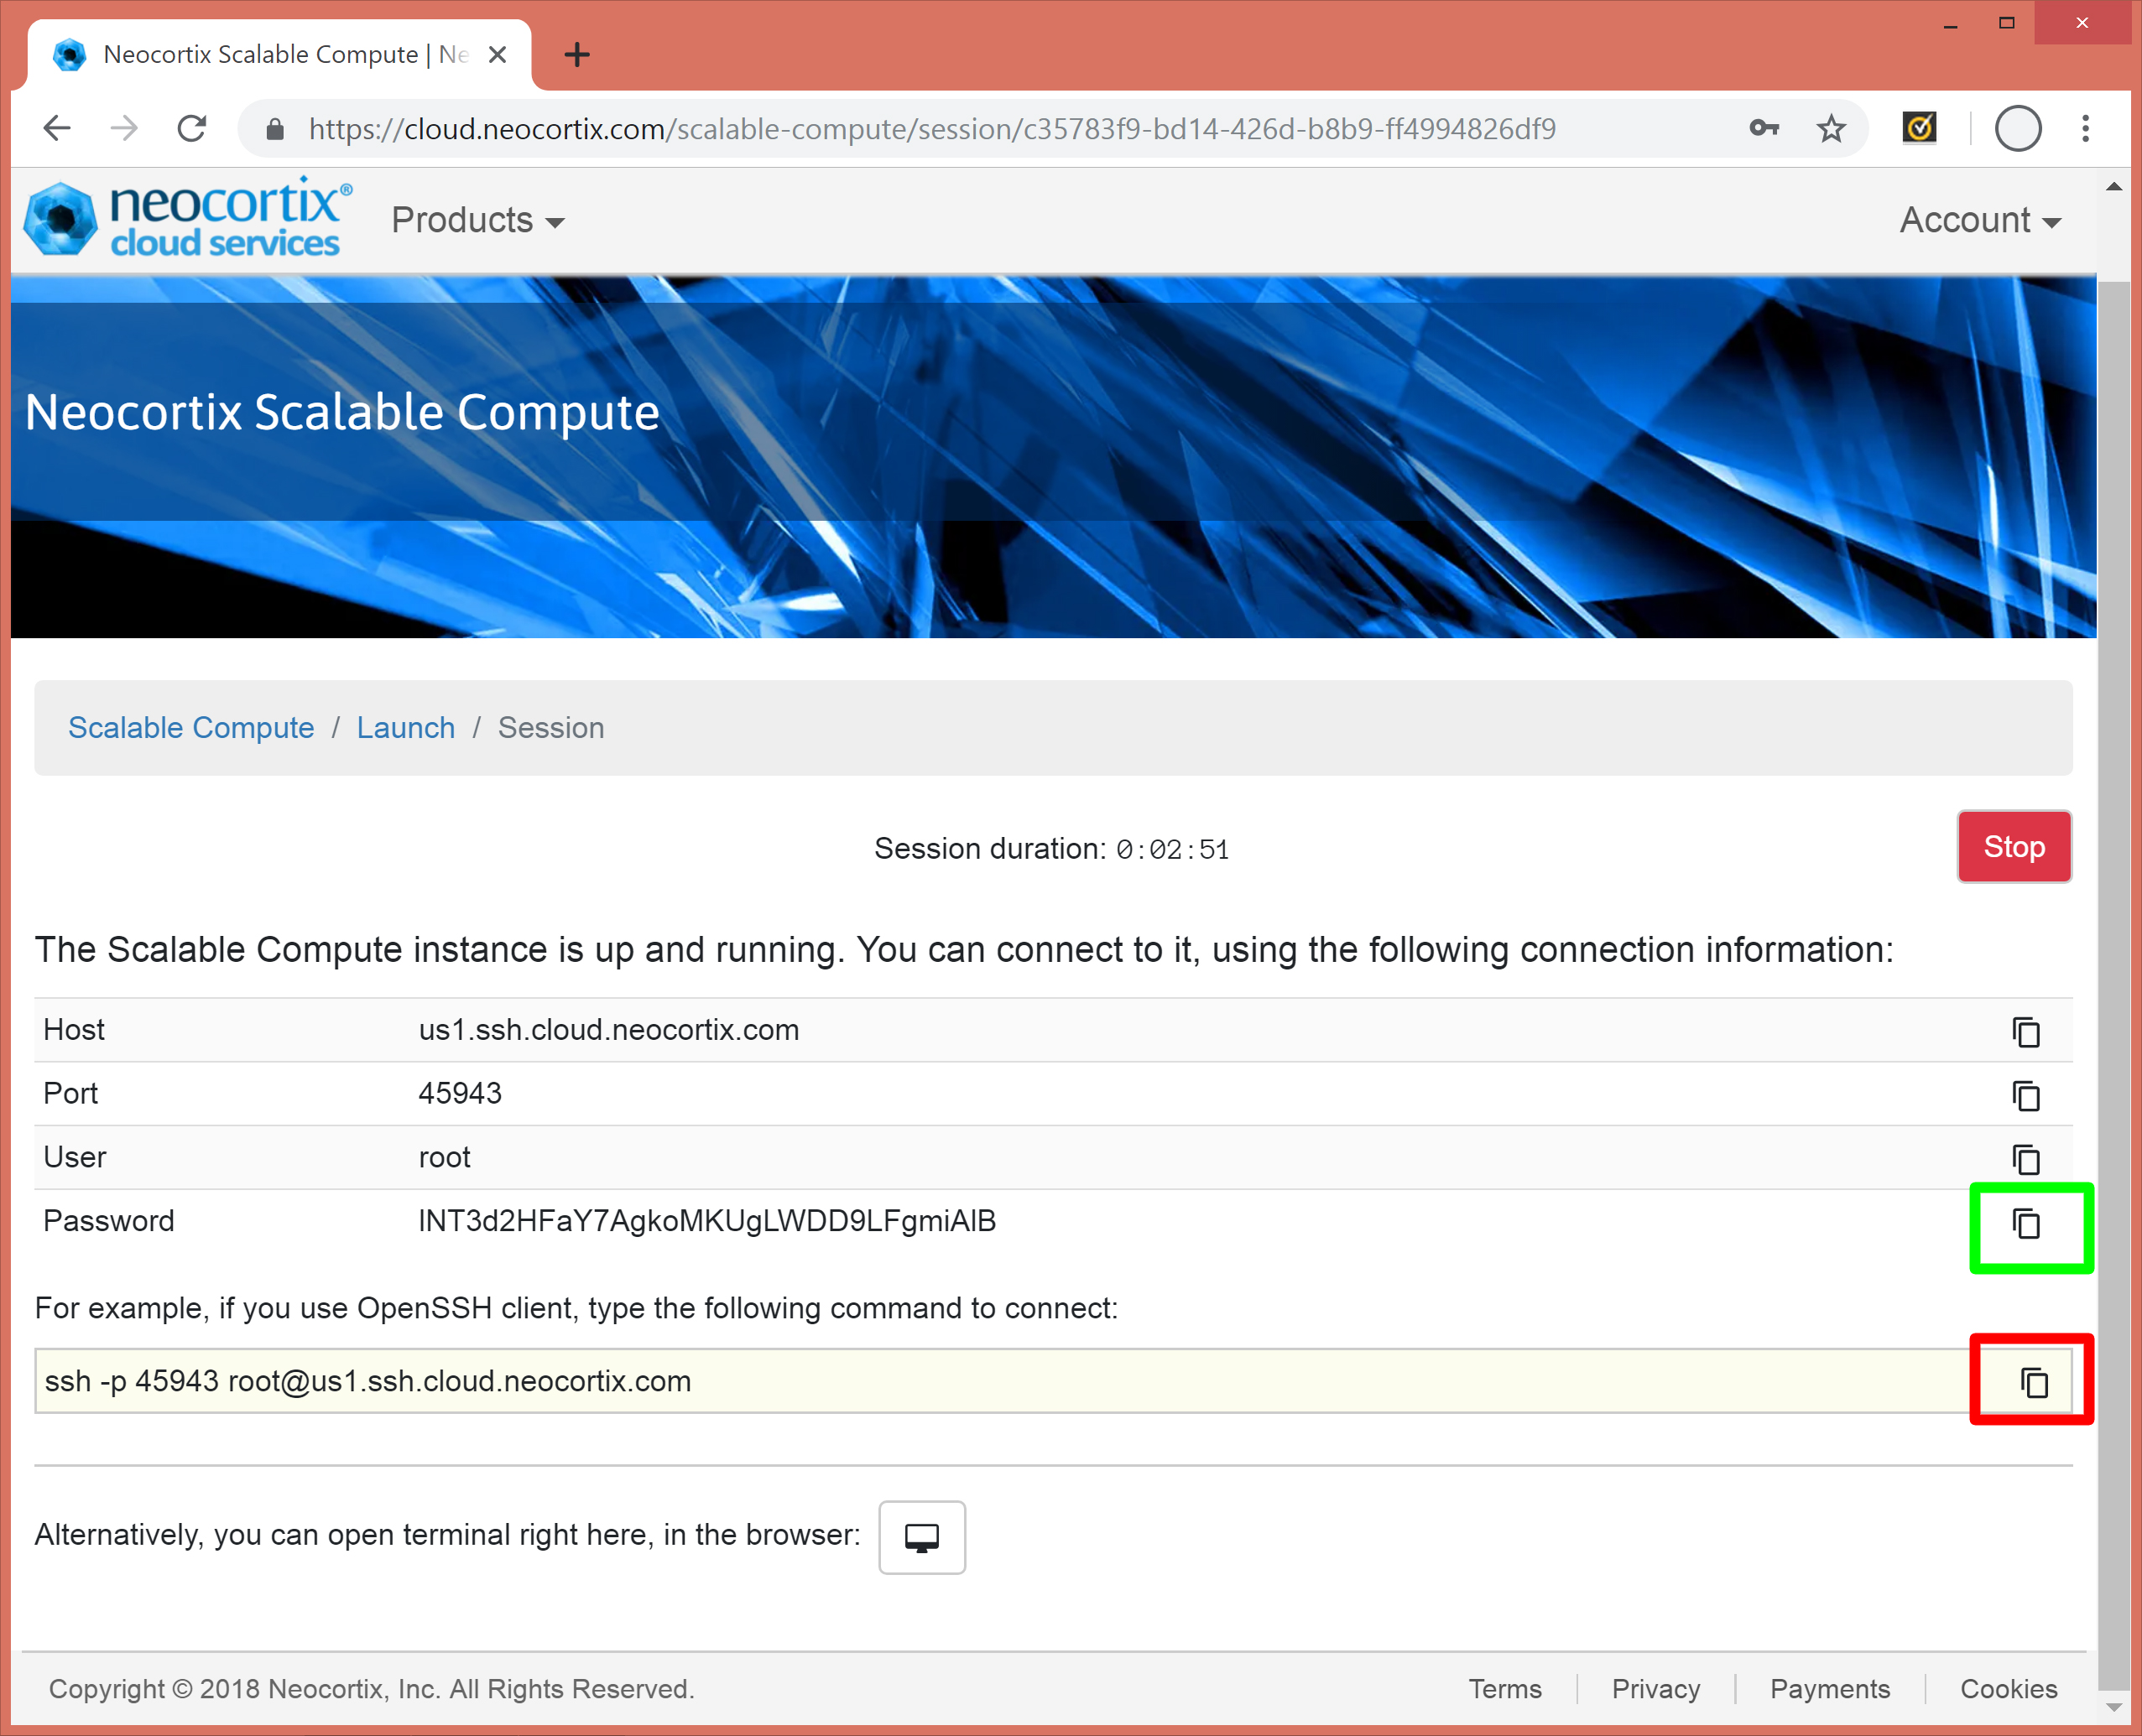Open the Privacy footer link
This screenshot has height=1736, width=2142.
tap(1655, 1689)
